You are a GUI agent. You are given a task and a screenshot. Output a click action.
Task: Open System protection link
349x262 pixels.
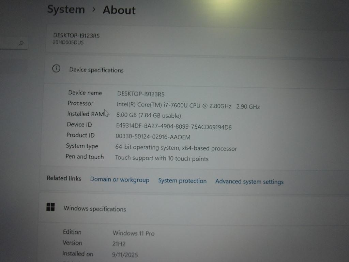click(182, 181)
